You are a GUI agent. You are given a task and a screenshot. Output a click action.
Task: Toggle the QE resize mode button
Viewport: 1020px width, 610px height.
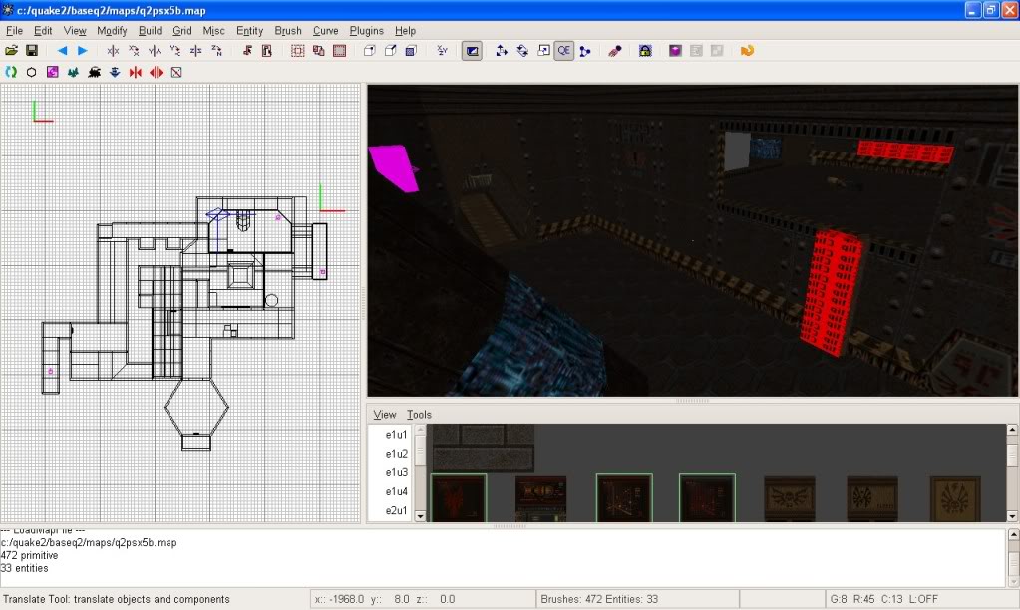(563, 50)
